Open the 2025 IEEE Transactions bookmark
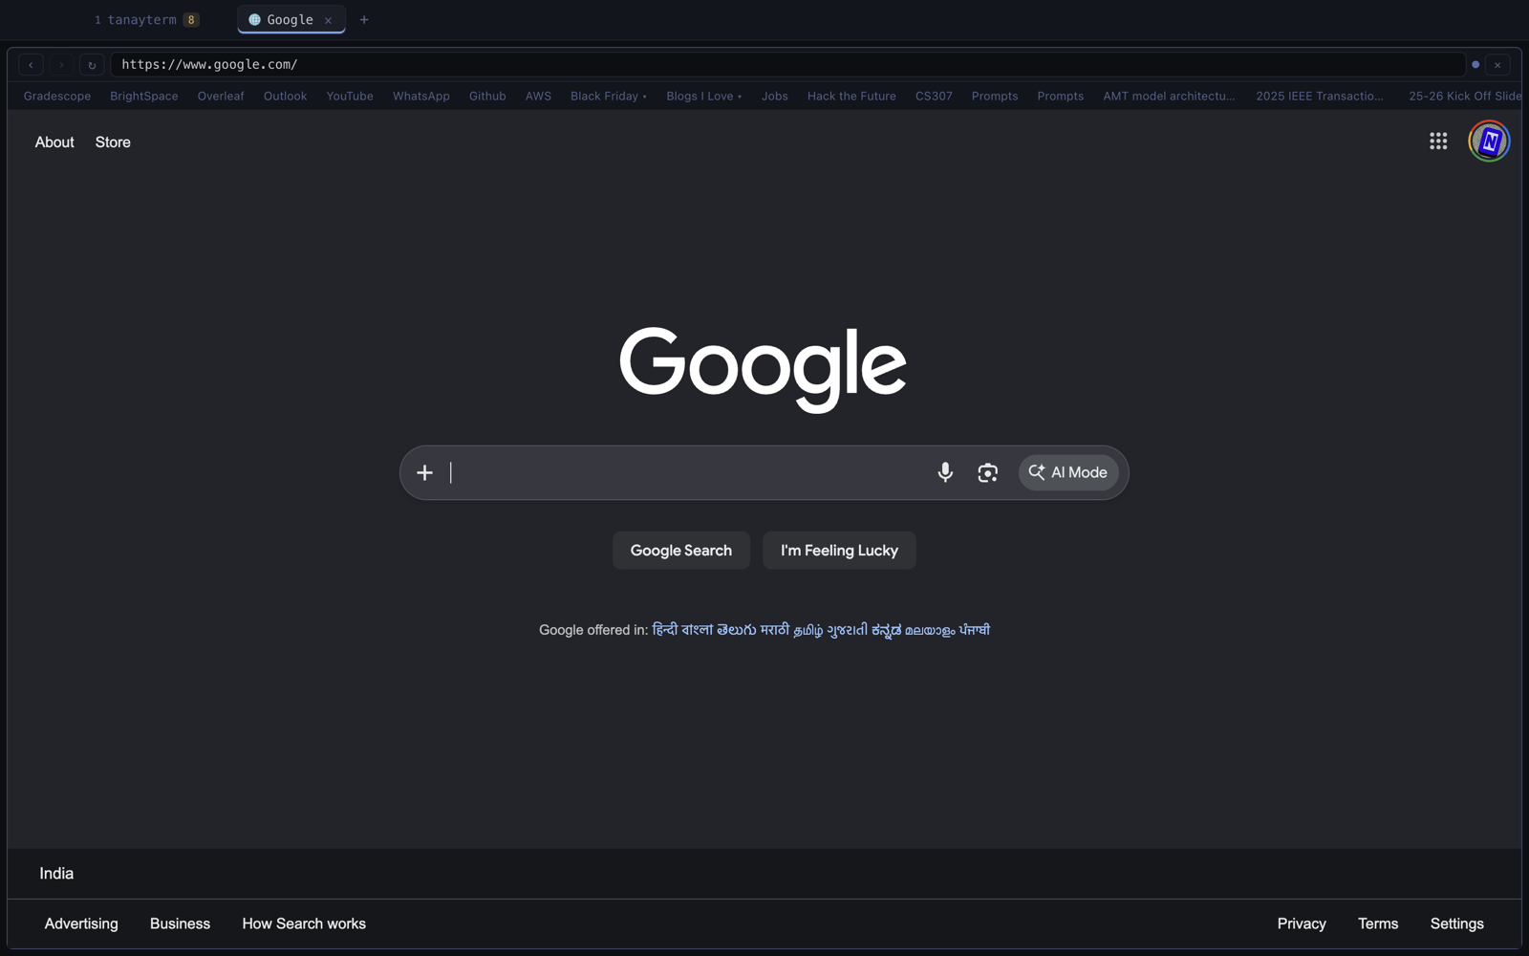Viewport: 1529px width, 956px height. 1320,97
